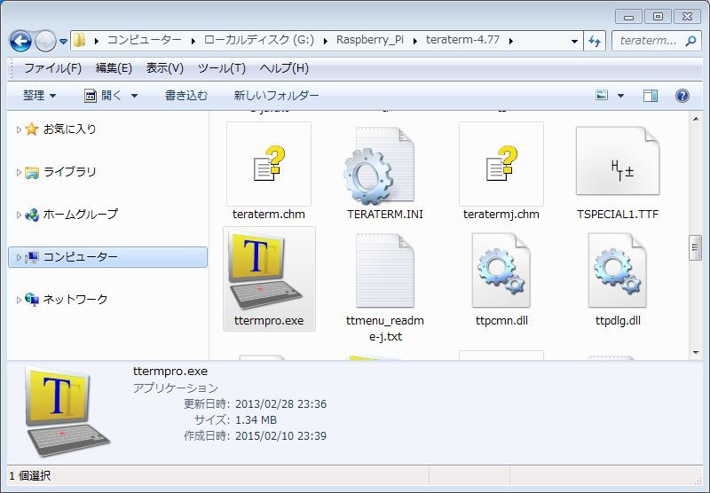Open the 整理 dropdown menu
This screenshot has height=493, width=710.
click(x=39, y=96)
